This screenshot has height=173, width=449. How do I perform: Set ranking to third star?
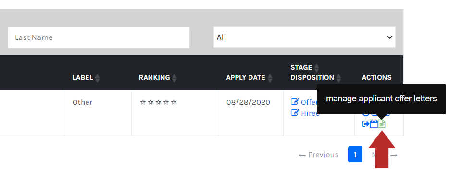[x=158, y=102]
